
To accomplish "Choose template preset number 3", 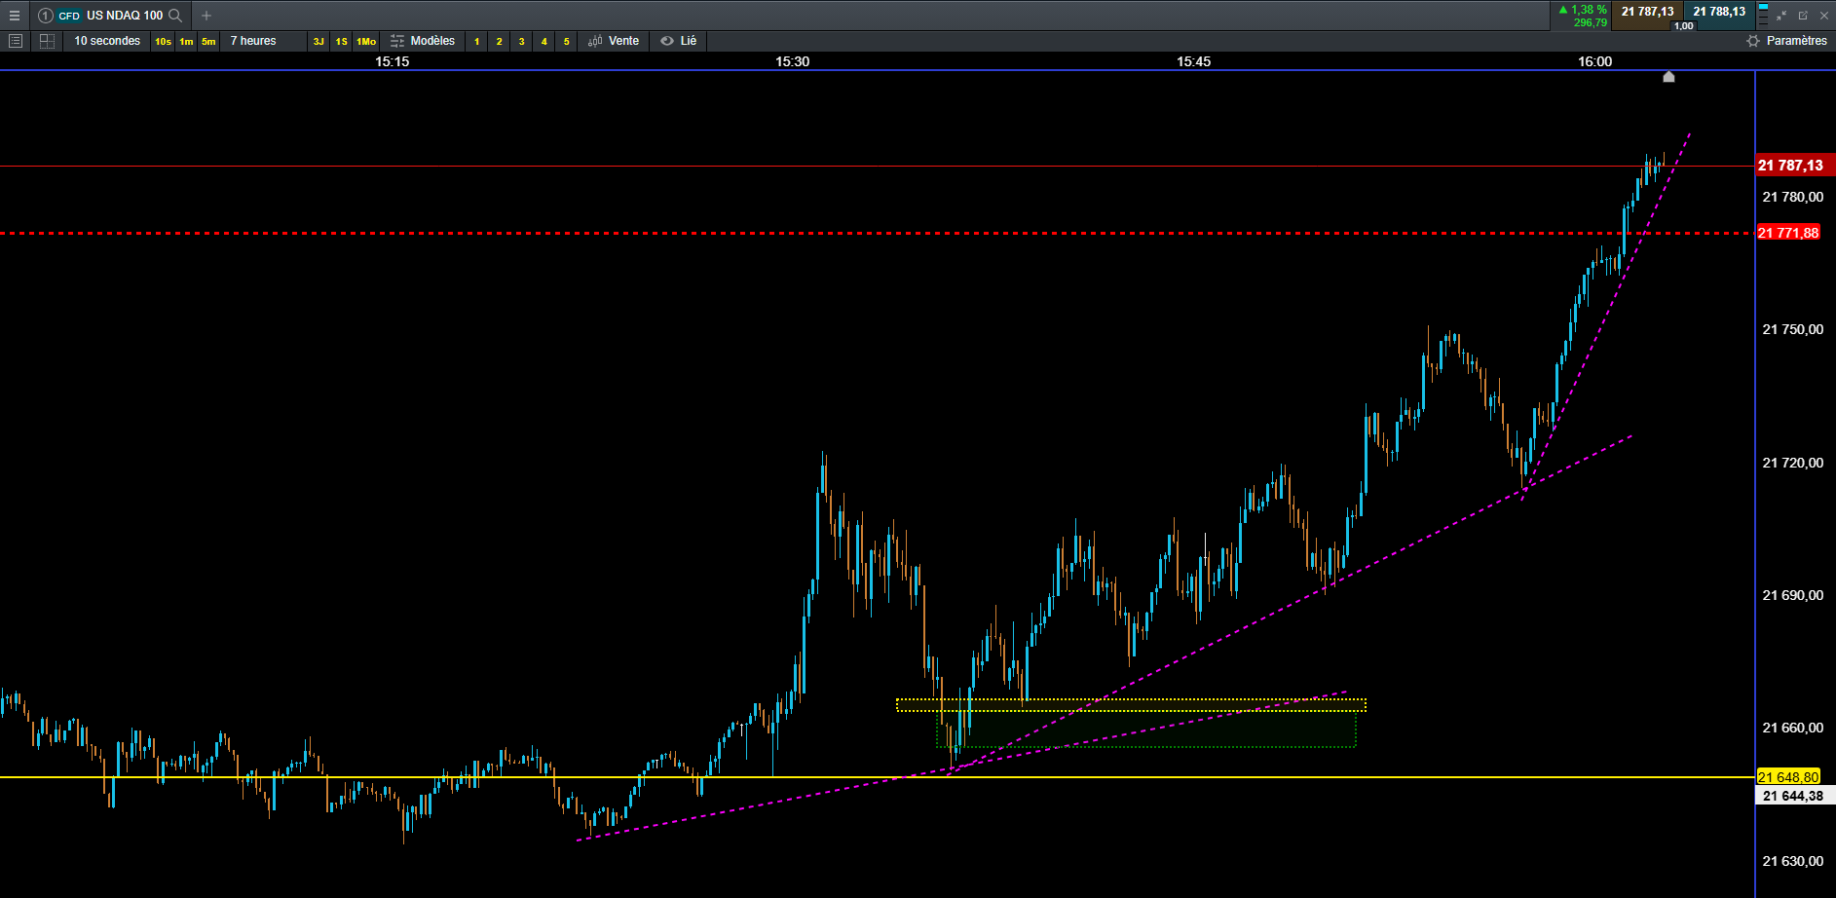I will (x=521, y=41).
